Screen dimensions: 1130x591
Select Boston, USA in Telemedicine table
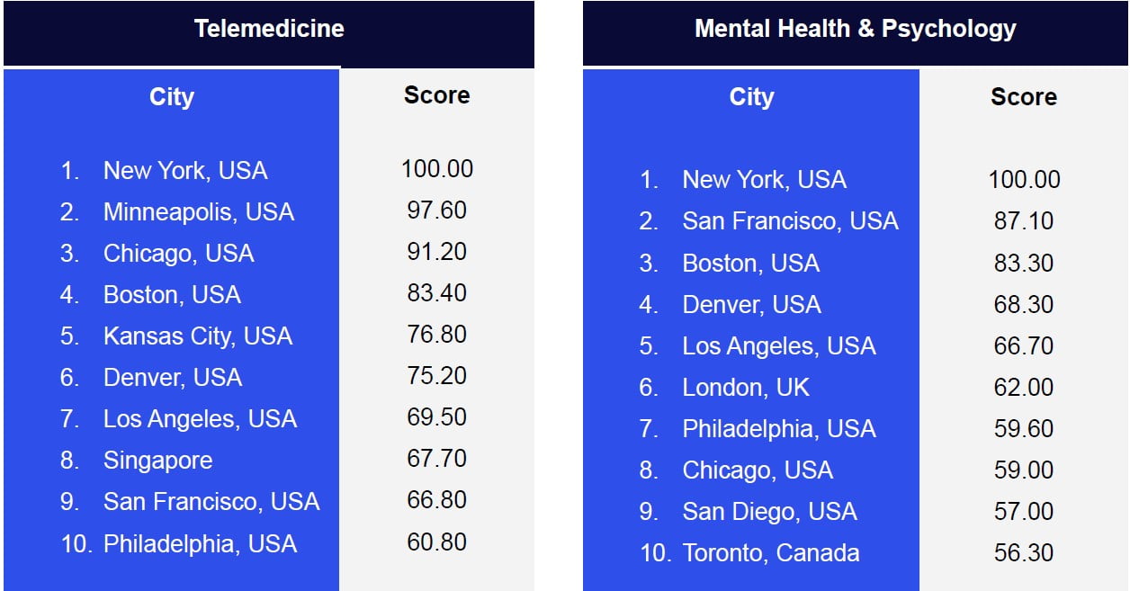(172, 295)
